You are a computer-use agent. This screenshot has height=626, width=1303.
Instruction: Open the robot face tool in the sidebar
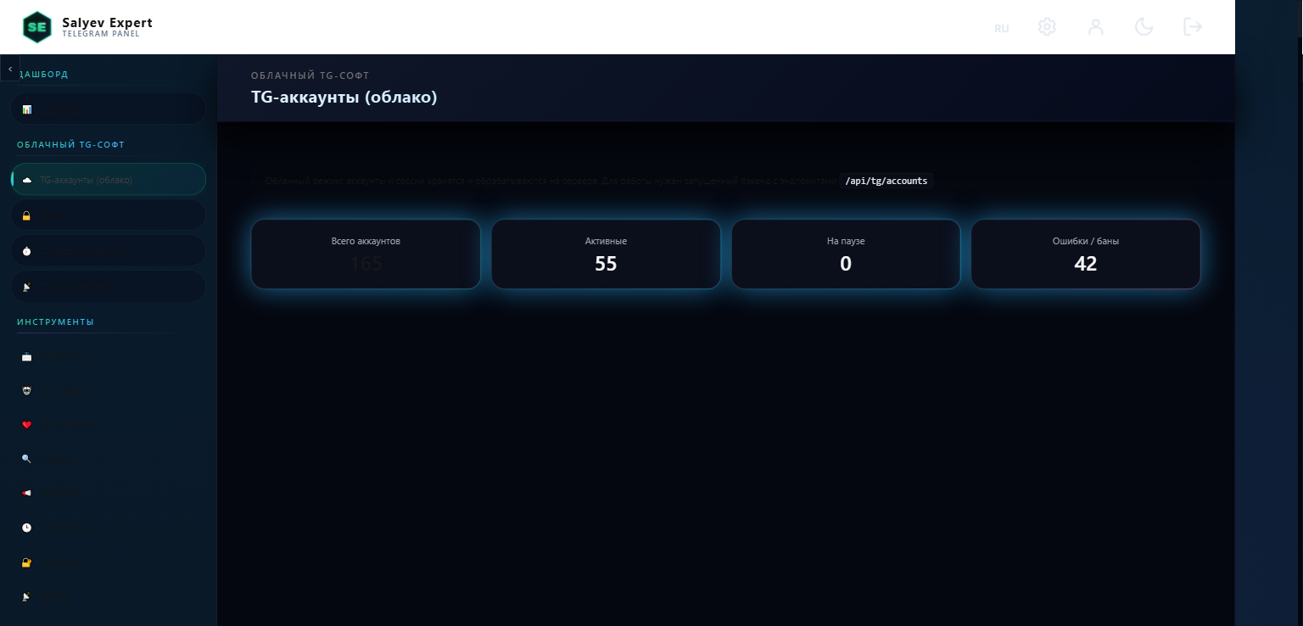click(108, 390)
